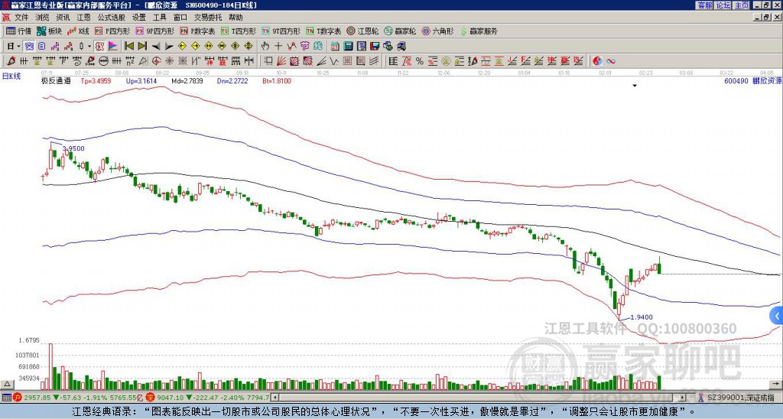This screenshot has height=419, width=783.
Task: Click the 极反通道 indicator name
Action: coord(56,81)
